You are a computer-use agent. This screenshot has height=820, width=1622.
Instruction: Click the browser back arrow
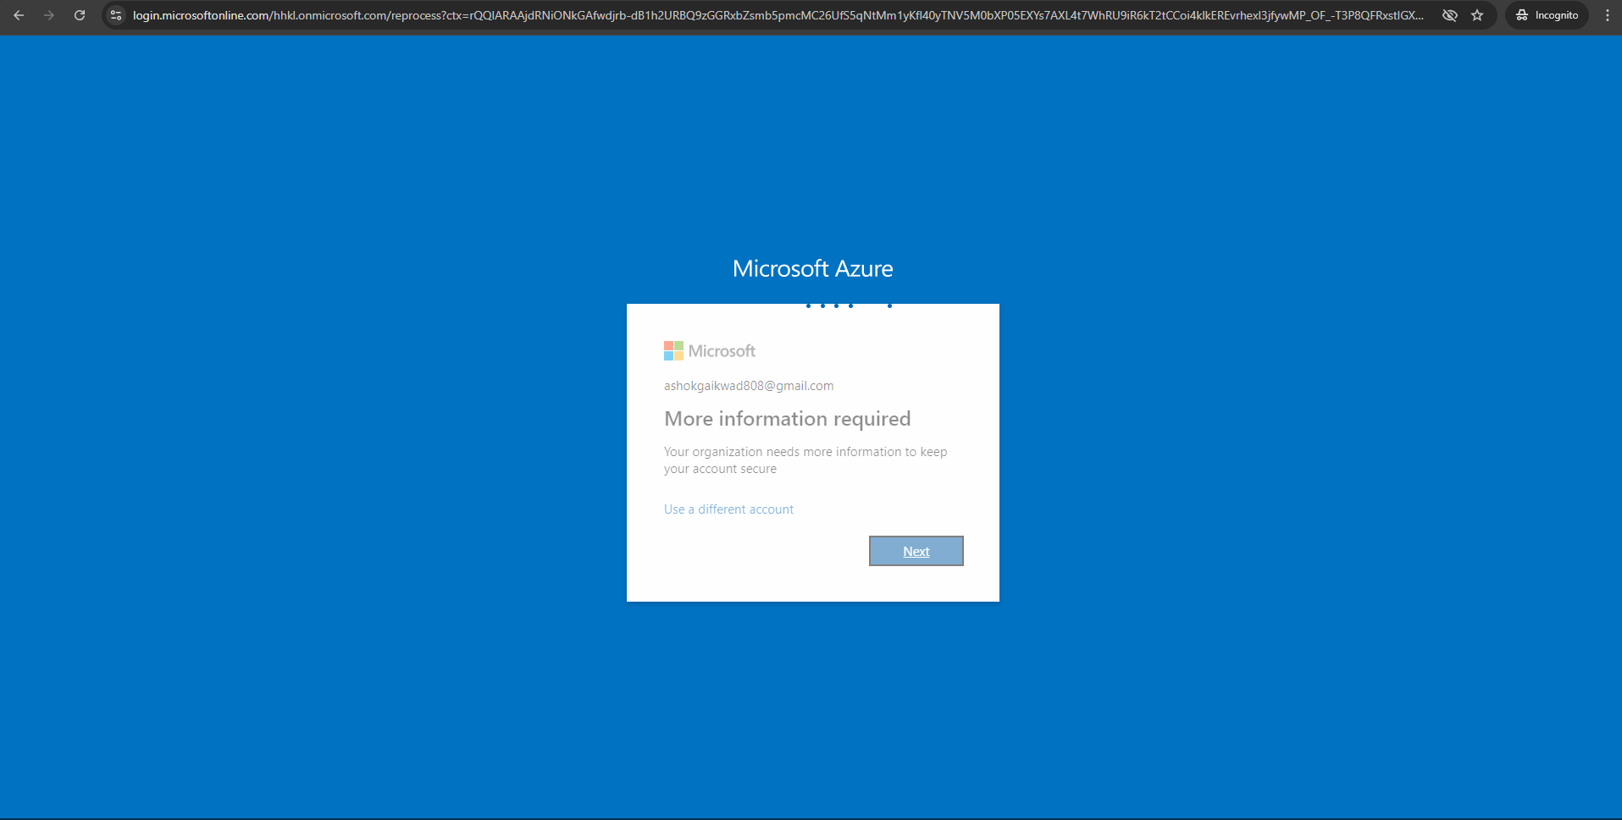pyautogui.click(x=19, y=15)
